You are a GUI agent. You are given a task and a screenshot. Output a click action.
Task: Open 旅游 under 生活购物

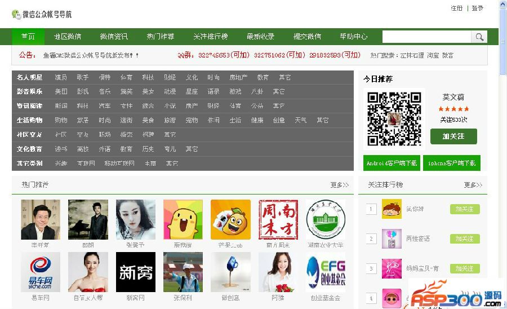click(x=170, y=120)
